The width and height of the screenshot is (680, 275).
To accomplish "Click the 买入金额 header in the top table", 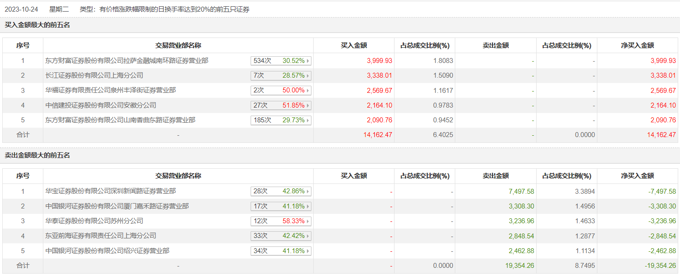I will coord(354,46).
